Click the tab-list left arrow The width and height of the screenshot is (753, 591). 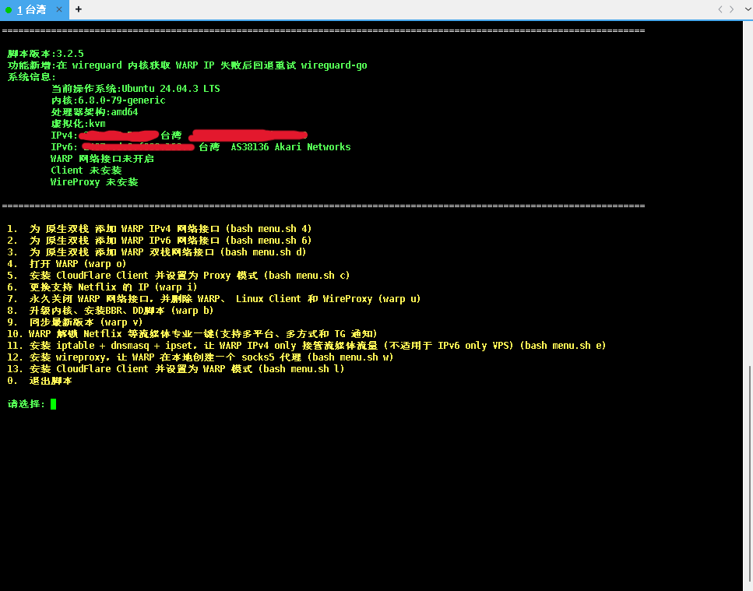720,9
